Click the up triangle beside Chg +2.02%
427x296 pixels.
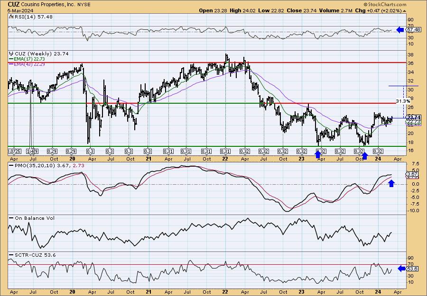coord(404,11)
